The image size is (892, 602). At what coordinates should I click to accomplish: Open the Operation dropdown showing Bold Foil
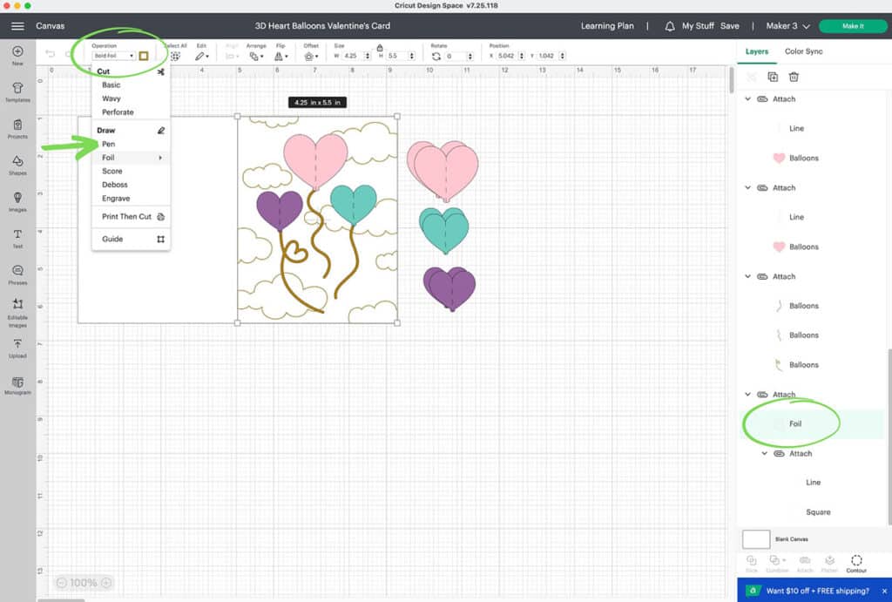click(x=114, y=54)
